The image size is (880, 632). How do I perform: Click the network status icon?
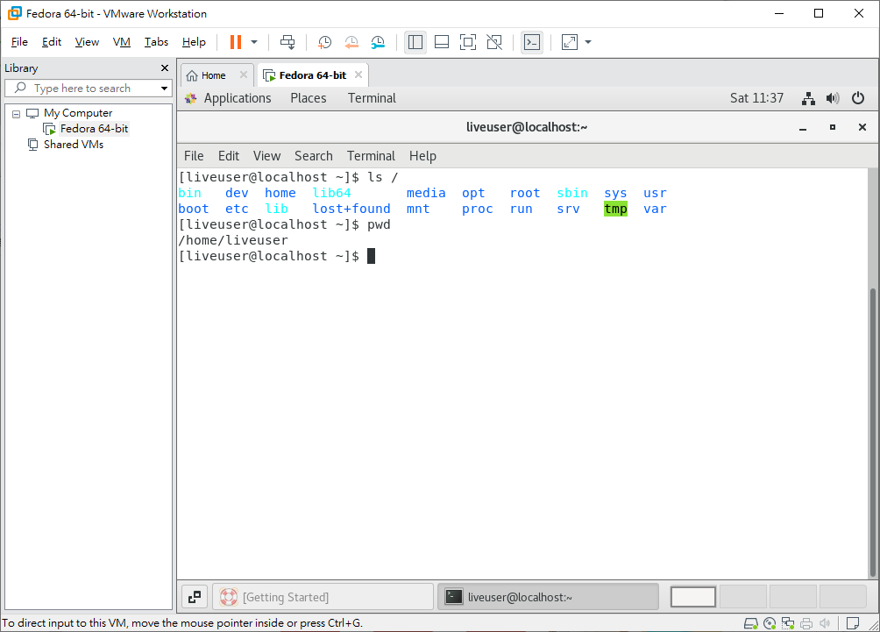(808, 99)
